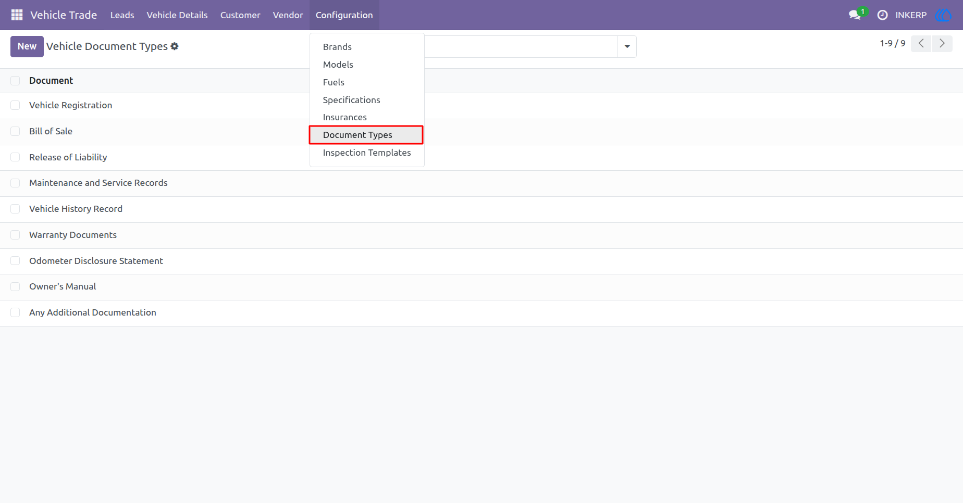Image resolution: width=963 pixels, height=503 pixels.
Task: Expand the search options dropdown arrow
Action: [627, 46]
